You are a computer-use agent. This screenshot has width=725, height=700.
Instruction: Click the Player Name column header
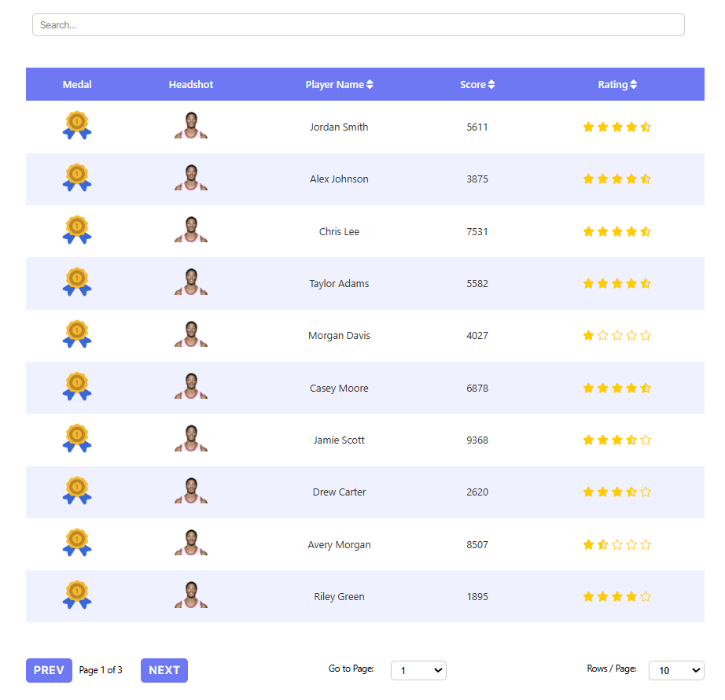pyautogui.click(x=339, y=85)
